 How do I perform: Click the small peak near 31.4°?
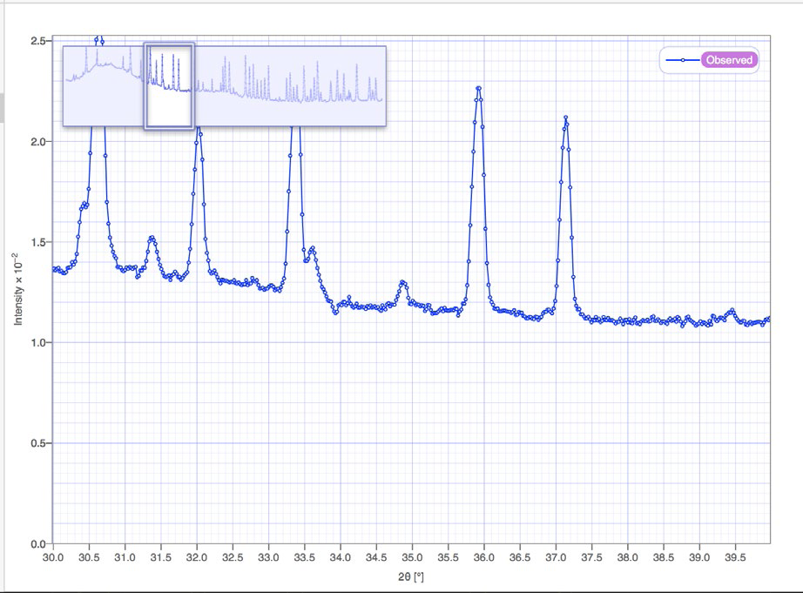click(152, 238)
